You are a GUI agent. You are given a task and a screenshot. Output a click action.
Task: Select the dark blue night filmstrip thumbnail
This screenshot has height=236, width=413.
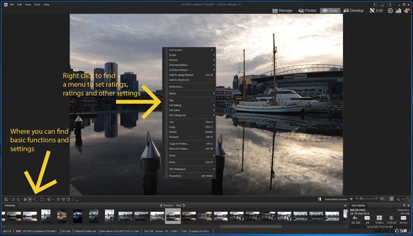78,216
